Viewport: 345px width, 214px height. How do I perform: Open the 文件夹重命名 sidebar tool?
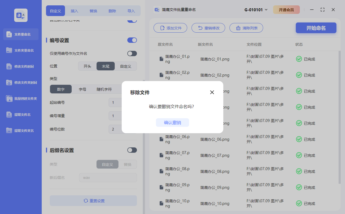click(21, 50)
